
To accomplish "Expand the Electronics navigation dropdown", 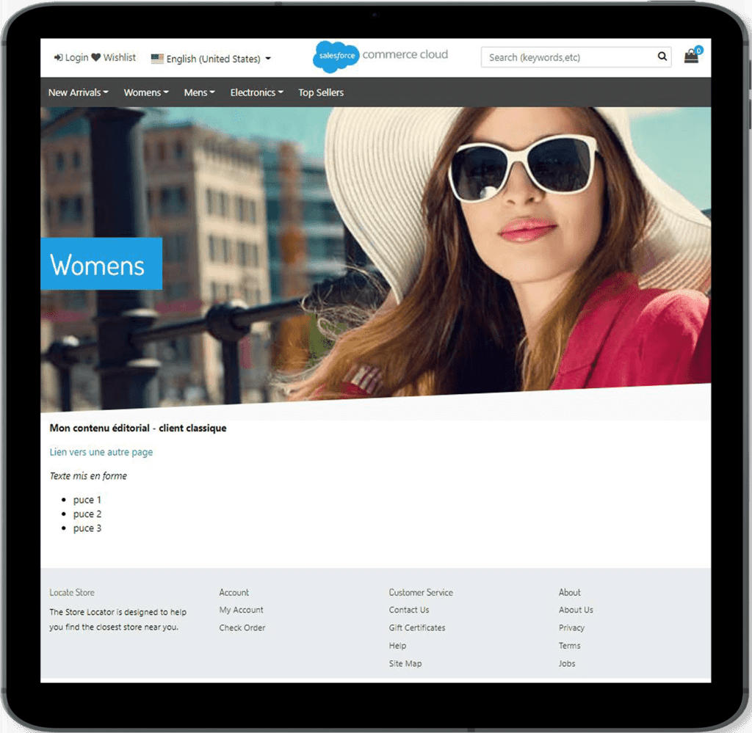I will click(x=256, y=92).
